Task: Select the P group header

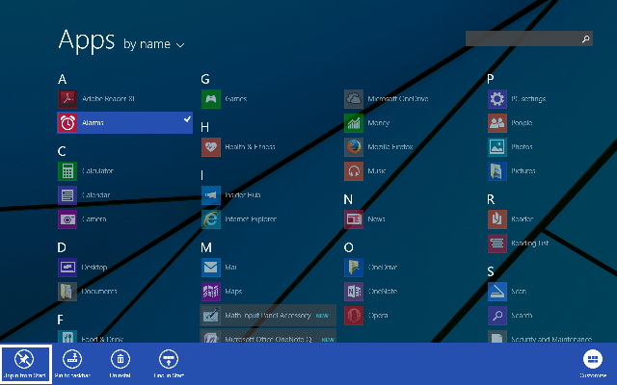Action: pos(491,79)
